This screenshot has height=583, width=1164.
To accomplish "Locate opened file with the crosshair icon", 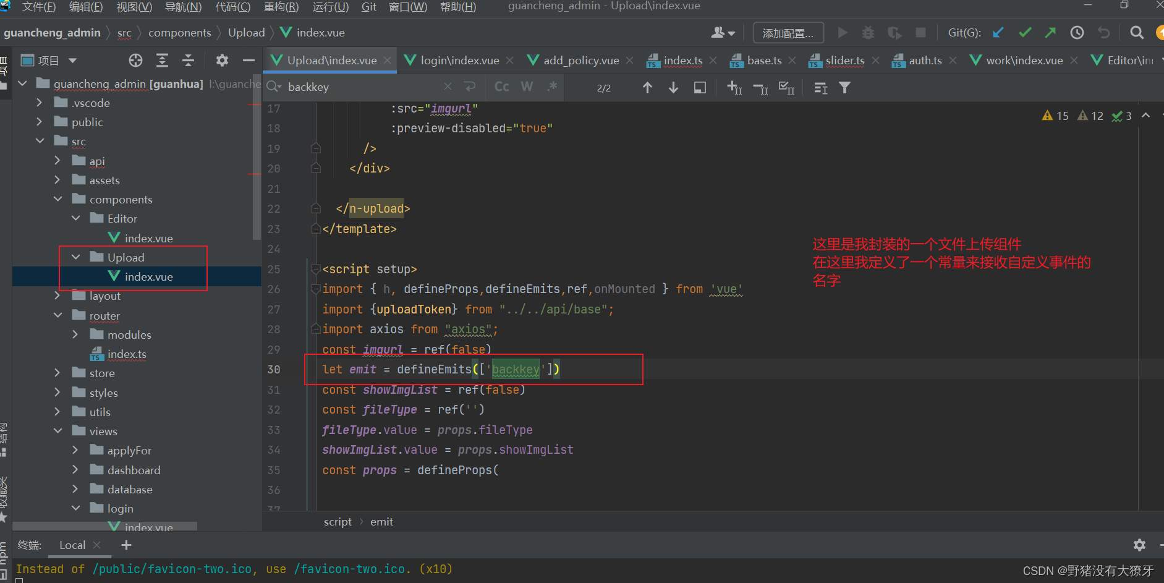I will pyautogui.click(x=135, y=60).
